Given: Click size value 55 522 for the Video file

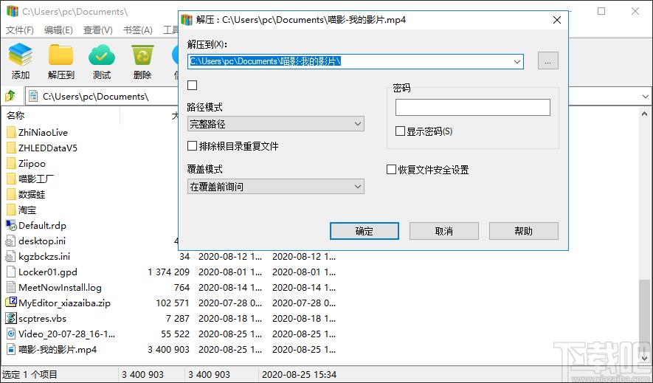Looking at the screenshot, I should pos(175,334).
